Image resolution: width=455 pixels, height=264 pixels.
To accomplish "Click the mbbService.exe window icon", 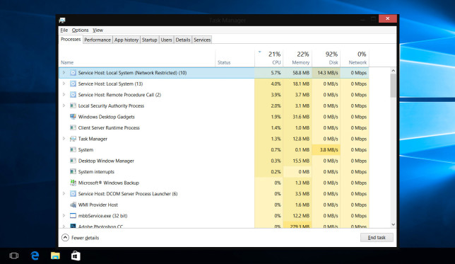I will tap(73, 216).
